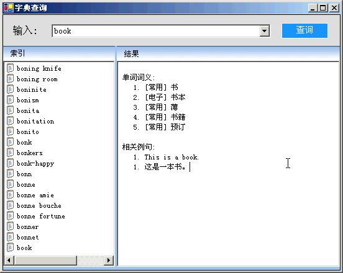Screen dimensions: 343x273
Task: Select bonne fortune in the index list
Action: 41,216
